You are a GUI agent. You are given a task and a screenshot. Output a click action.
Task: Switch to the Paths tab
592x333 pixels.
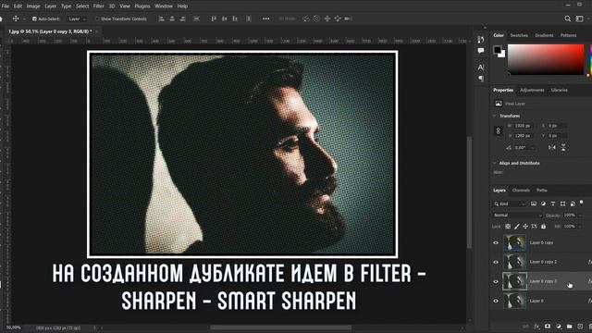[x=542, y=191]
